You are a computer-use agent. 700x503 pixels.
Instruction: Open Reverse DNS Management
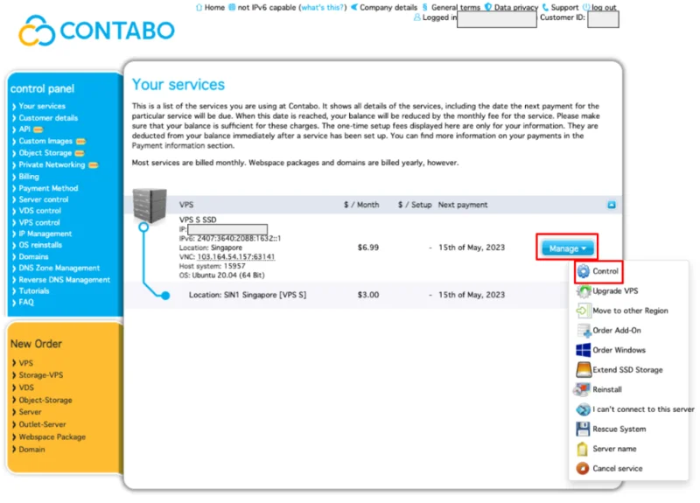click(64, 280)
